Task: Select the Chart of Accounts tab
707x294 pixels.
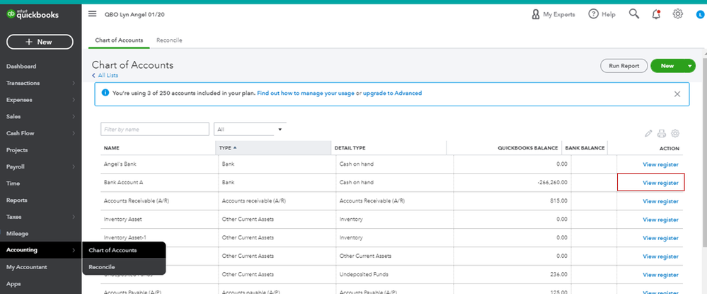Action: 119,40
